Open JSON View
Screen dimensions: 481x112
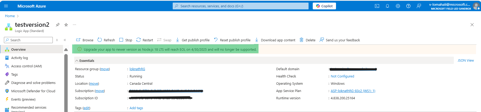coord(466,60)
